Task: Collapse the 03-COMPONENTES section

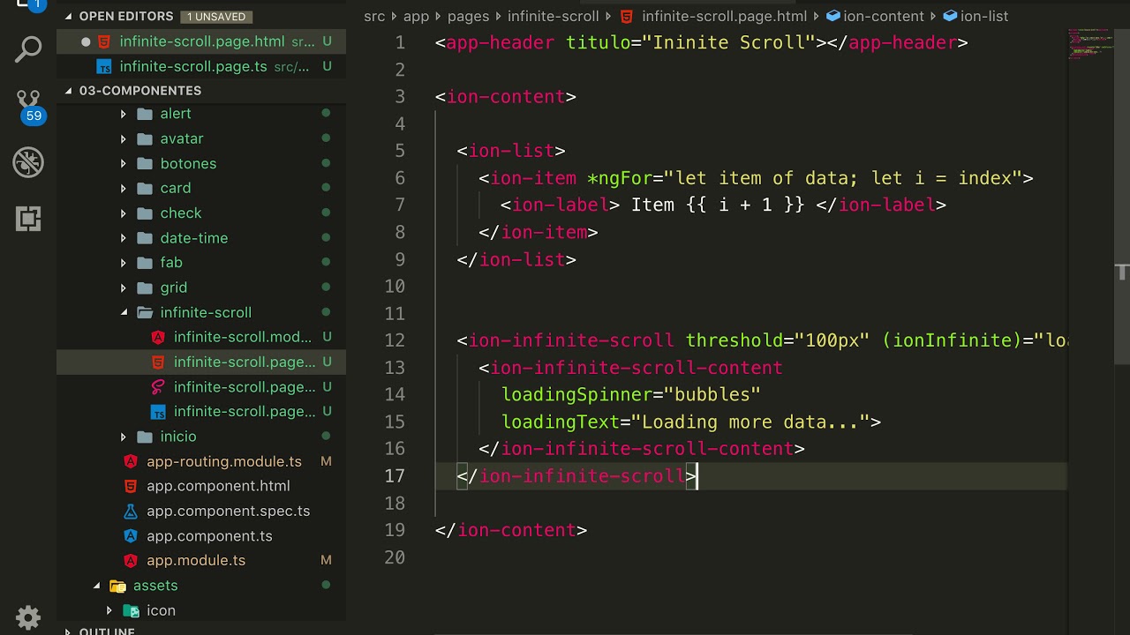Action: click(69, 91)
